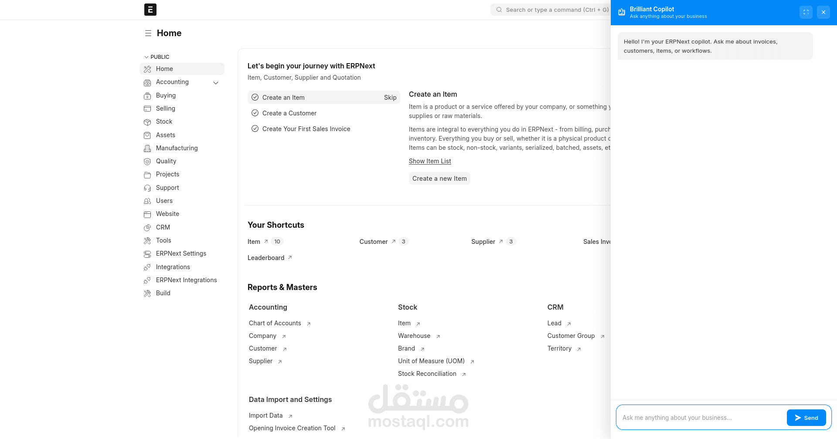This screenshot has height=439, width=837.
Task: Click the Item count badge showing 10
Action: pos(277,241)
